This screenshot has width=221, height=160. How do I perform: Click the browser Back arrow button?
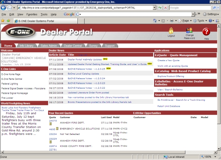3,7
